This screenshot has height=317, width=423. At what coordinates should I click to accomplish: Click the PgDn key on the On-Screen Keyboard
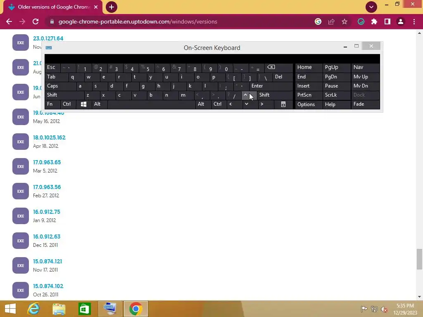pyautogui.click(x=336, y=77)
